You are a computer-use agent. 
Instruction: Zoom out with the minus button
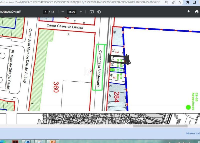point(63,12)
